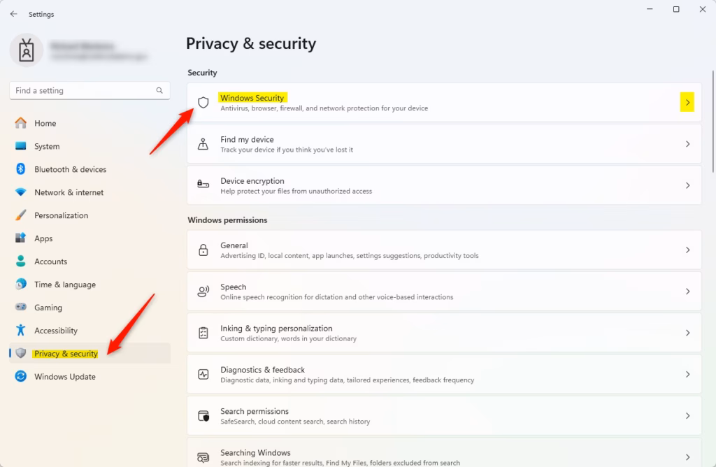Click the Bluetooth icon in sidebar
716x467 pixels.
pyautogui.click(x=20, y=169)
